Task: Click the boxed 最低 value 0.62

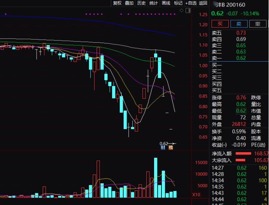Action: [241, 111]
